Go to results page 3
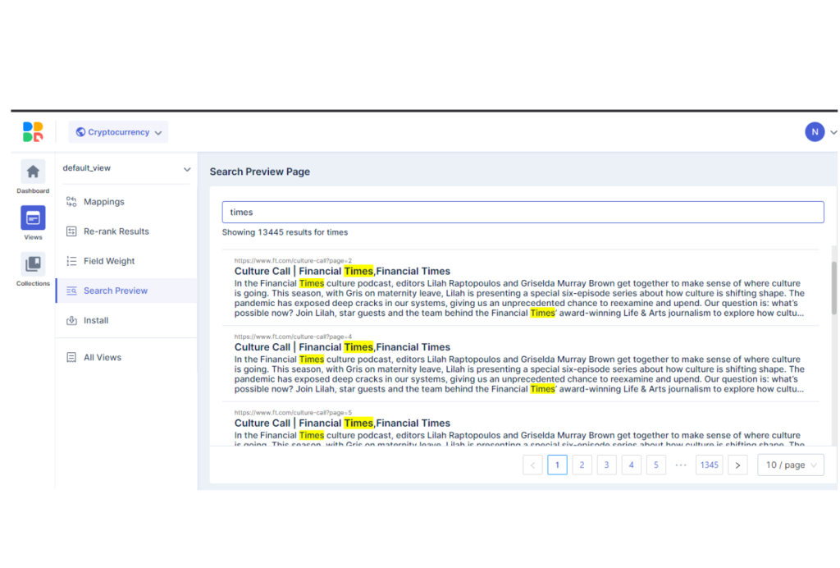The width and height of the screenshot is (840, 568). click(x=606, y=465)
